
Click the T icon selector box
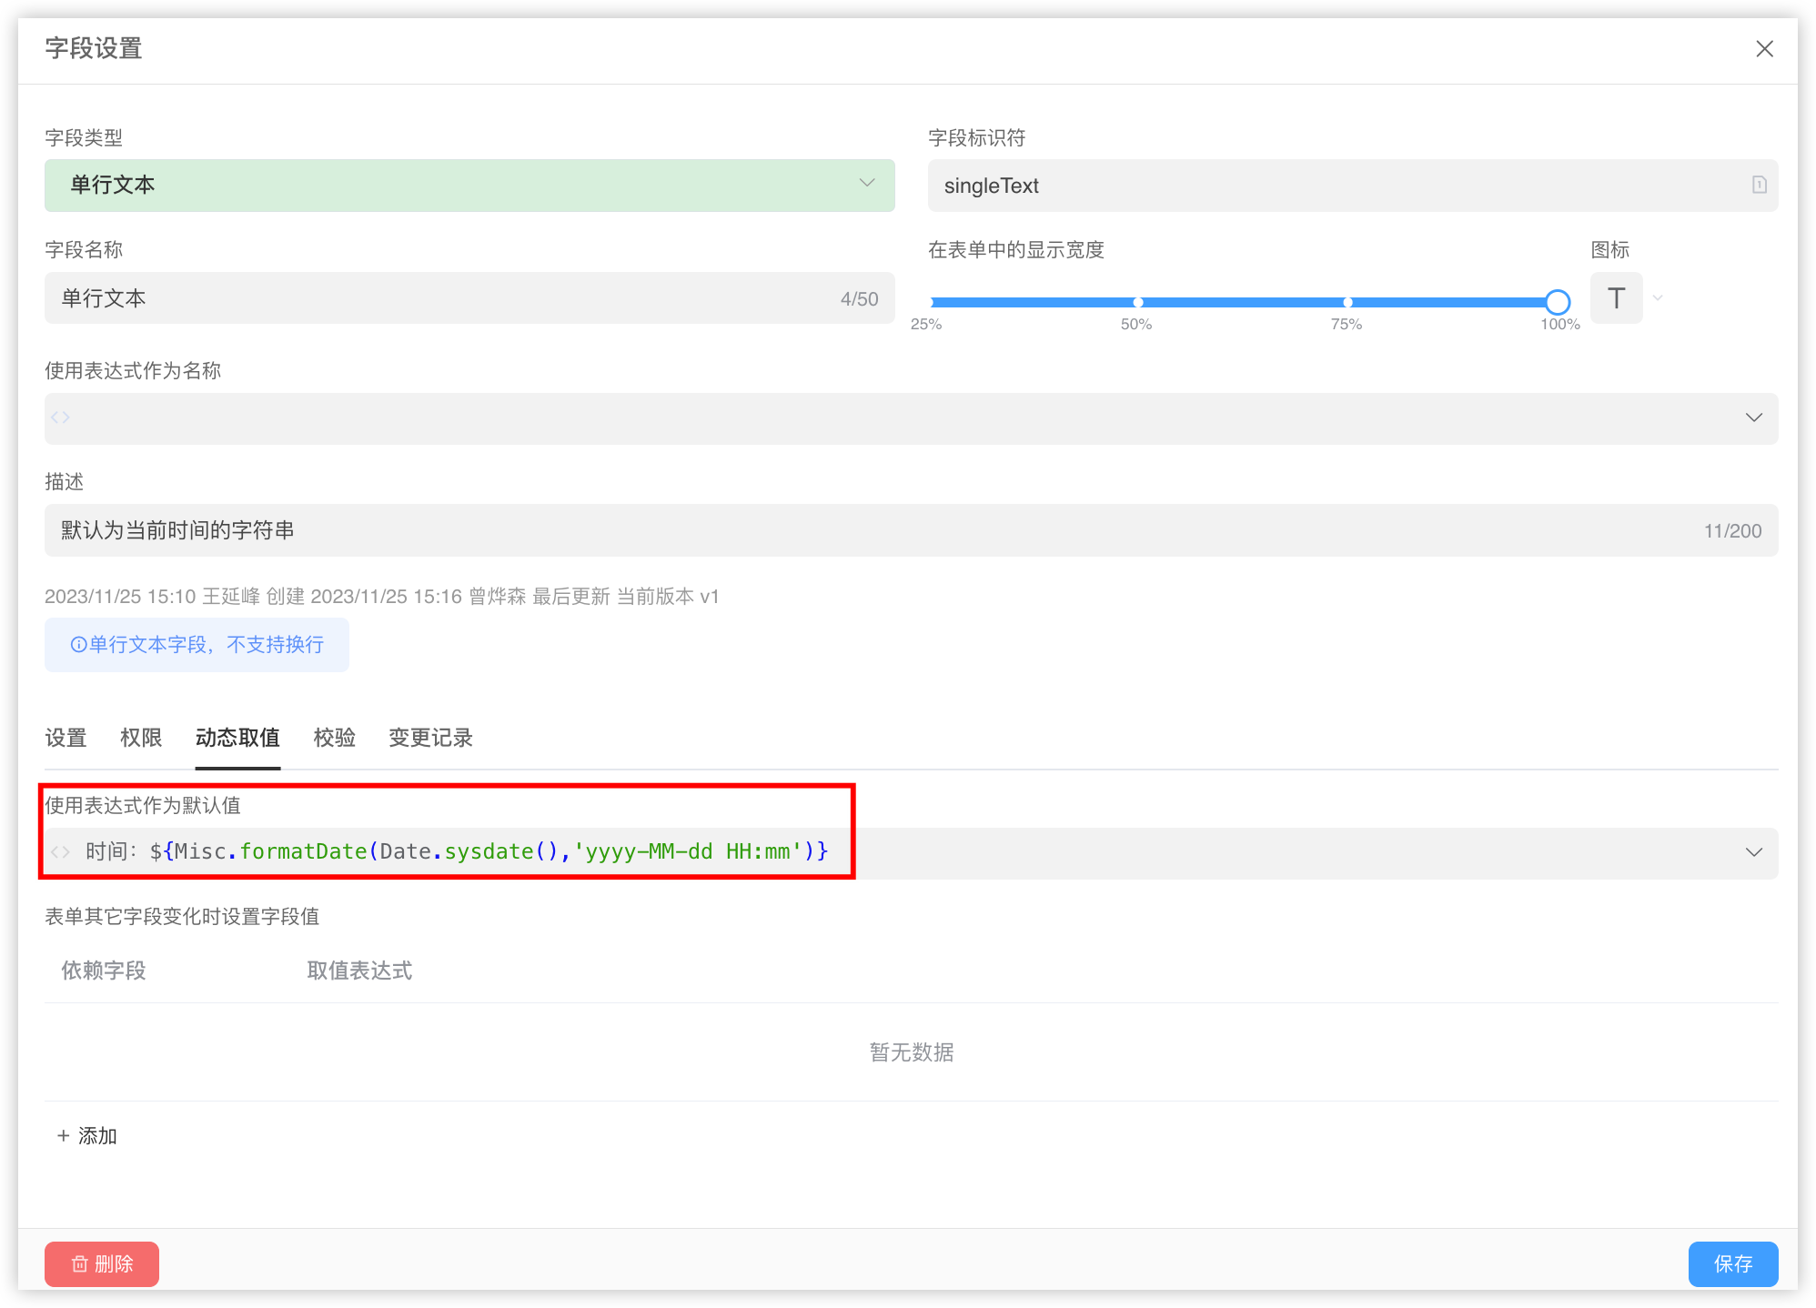(1616, 298)
